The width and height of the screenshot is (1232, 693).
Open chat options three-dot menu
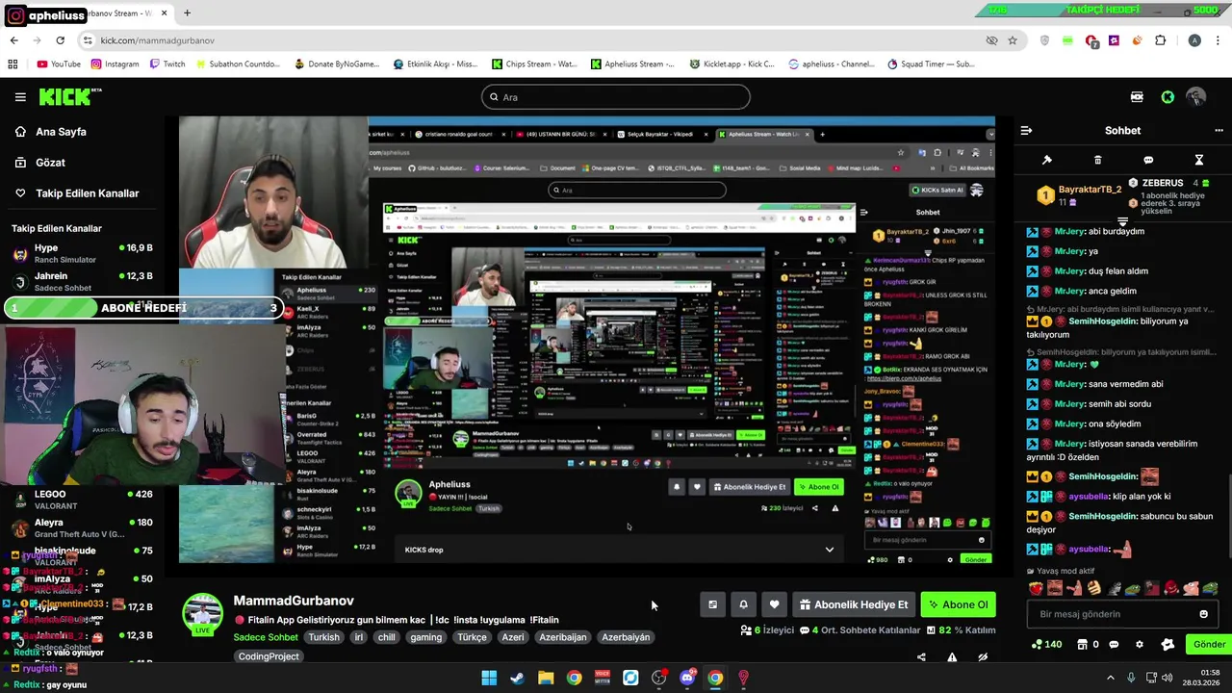coord(1219,130)
